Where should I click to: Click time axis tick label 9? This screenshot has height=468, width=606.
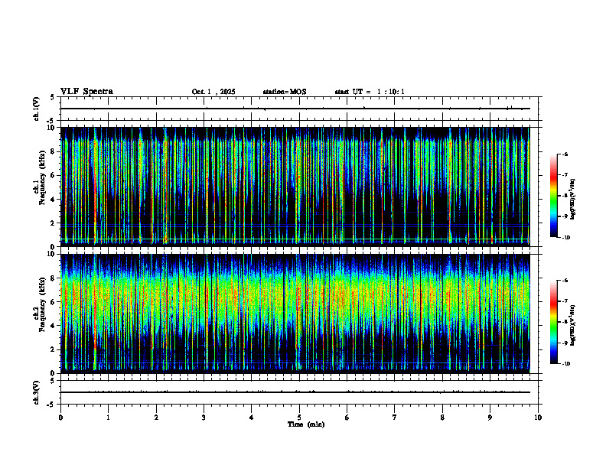pyautogui.click(x=490, y=418)
